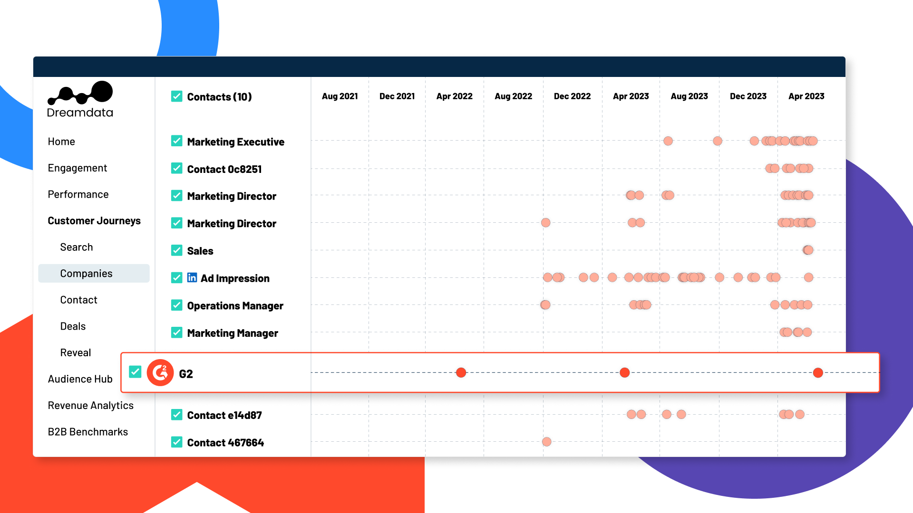
Task: Toggle checkbox for Marketing Executive contact
Action: click(175, 141)
